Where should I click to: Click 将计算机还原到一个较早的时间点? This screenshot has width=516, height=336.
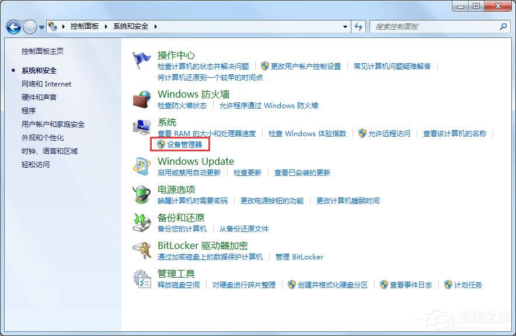(210, 77)
